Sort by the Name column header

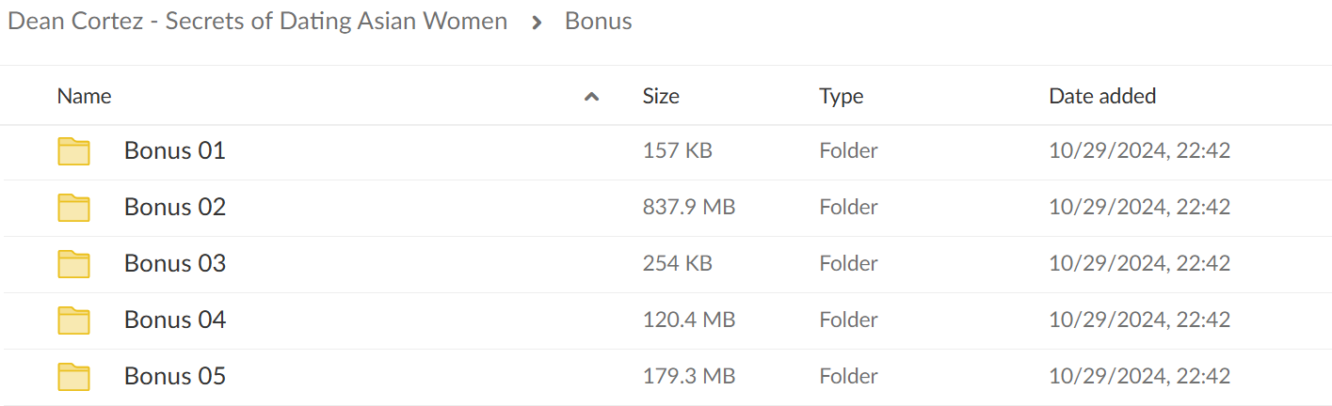click(x=85, y=96)
